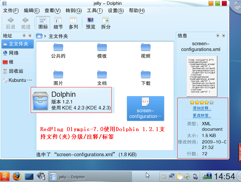Open the 编辑(E) menu
The width and height of the screenshot is (241, 182).
click(x=32, y=11)
